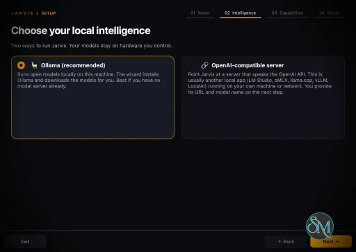Click the OpenAI-compatible server title
The height and width of the screenshot is (252, 356).
248,65
